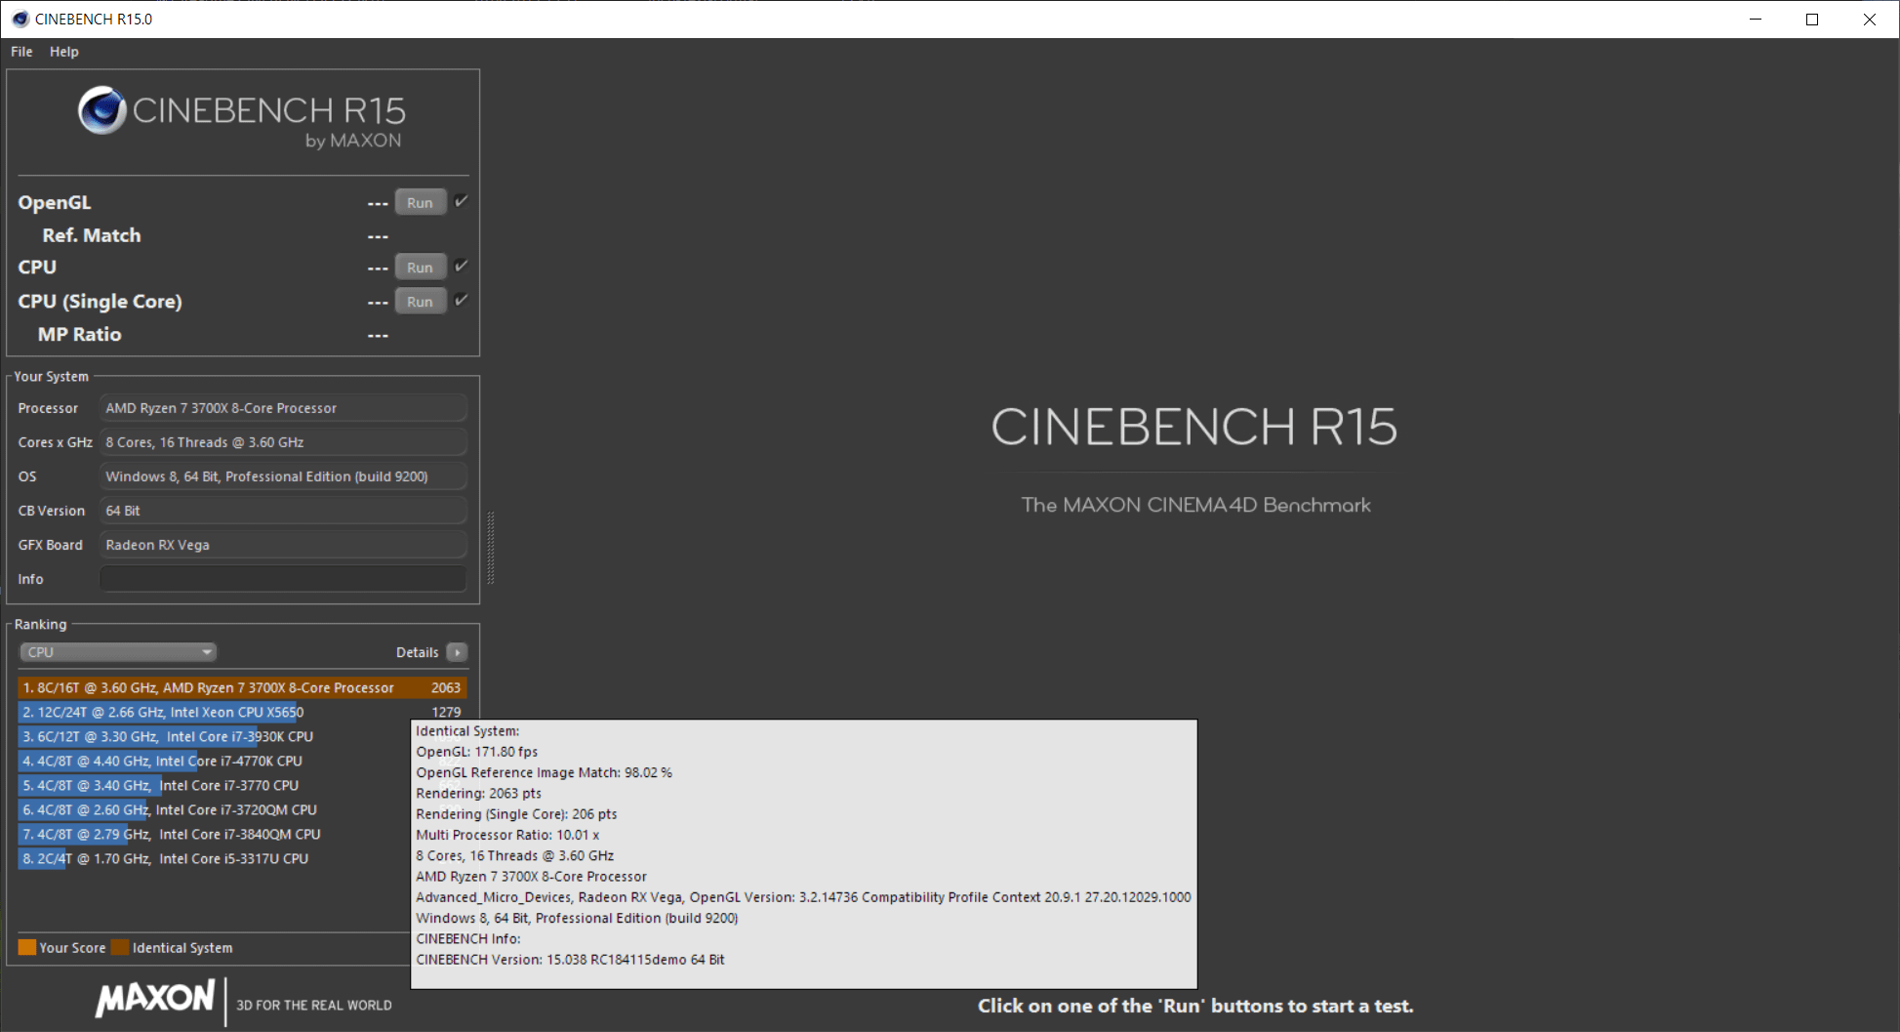1900x1032 pixels.
Task: Click the GFX Board field showing Radeon RX Vega
Action: 283,545
